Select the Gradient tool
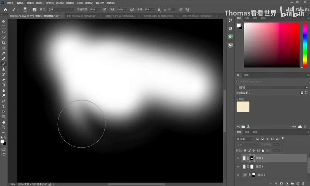This screenshot has width=310, height=186. 3,85
